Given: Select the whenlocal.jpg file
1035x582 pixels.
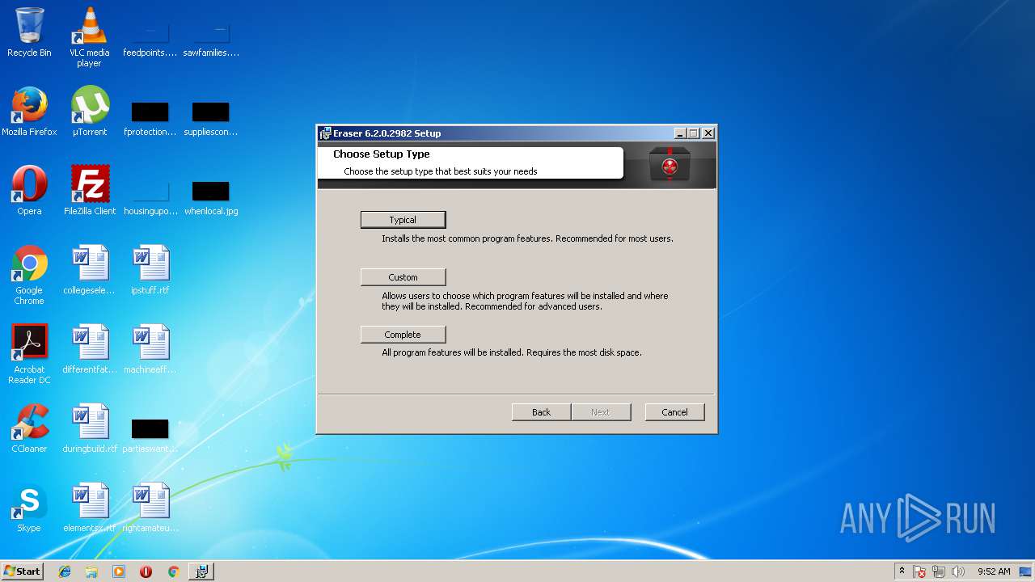Looking at the screenshot, I should point(211,198).
